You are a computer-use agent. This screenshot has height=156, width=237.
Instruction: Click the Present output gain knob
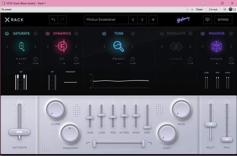click(133, 59)
